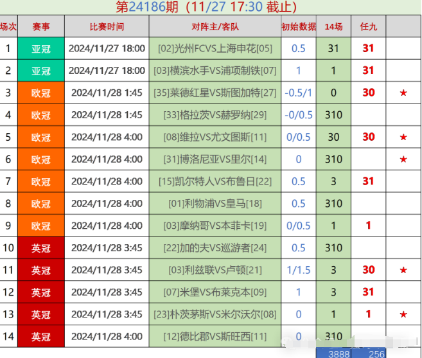Click the star in row 13
The height and width of the screenshot is (358, 422).
403,314
